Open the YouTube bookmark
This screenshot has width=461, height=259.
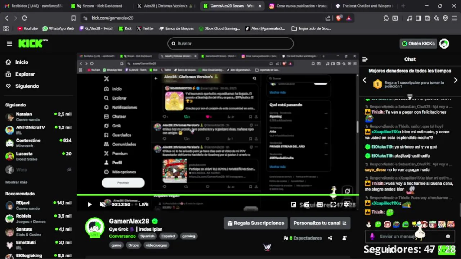[x=27, y=28]
